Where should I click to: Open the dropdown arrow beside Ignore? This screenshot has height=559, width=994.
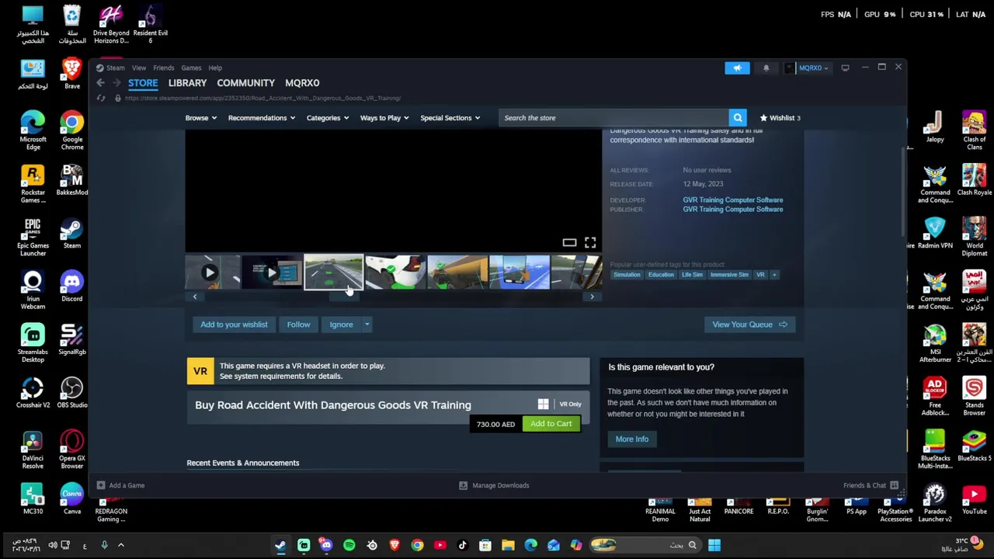click(367, 325)
